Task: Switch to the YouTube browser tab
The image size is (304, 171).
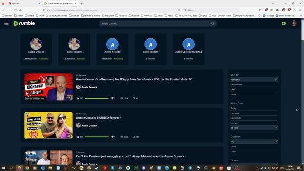Action: (24, 3)
